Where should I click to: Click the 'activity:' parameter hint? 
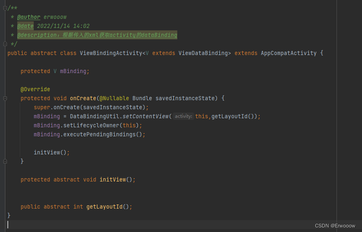tap(183, 116)
